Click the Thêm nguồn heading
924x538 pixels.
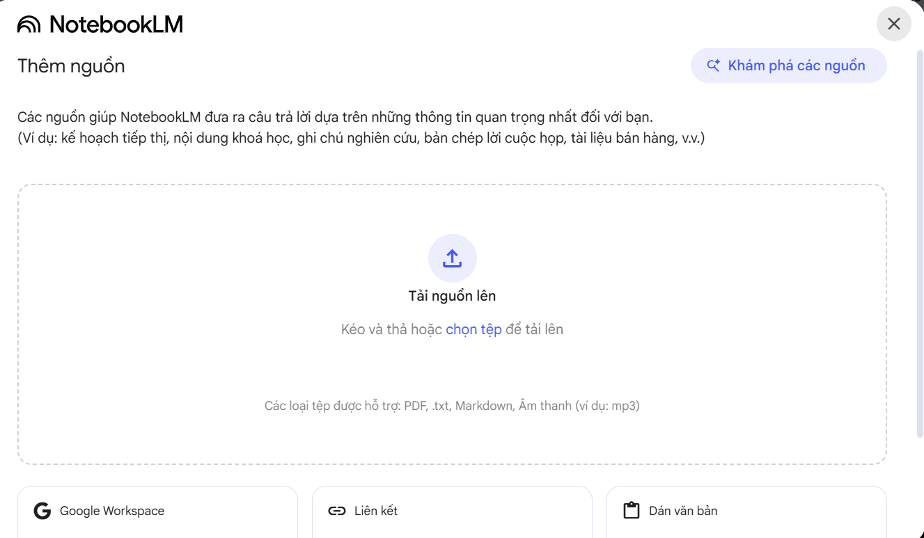(71, 66)
